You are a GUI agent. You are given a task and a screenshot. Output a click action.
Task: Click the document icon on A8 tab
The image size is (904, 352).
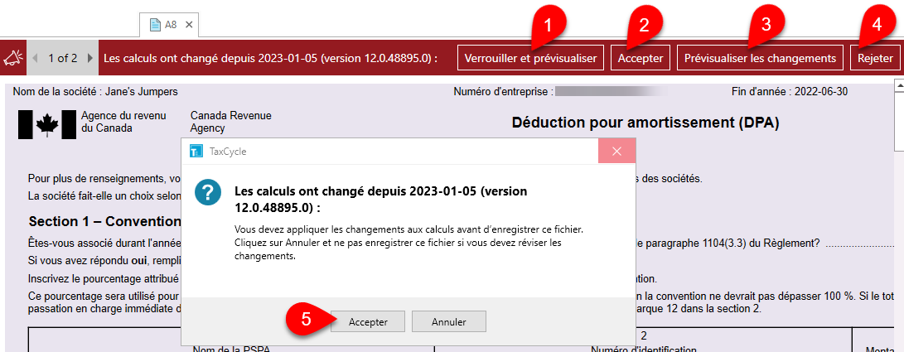pos(154,25)
